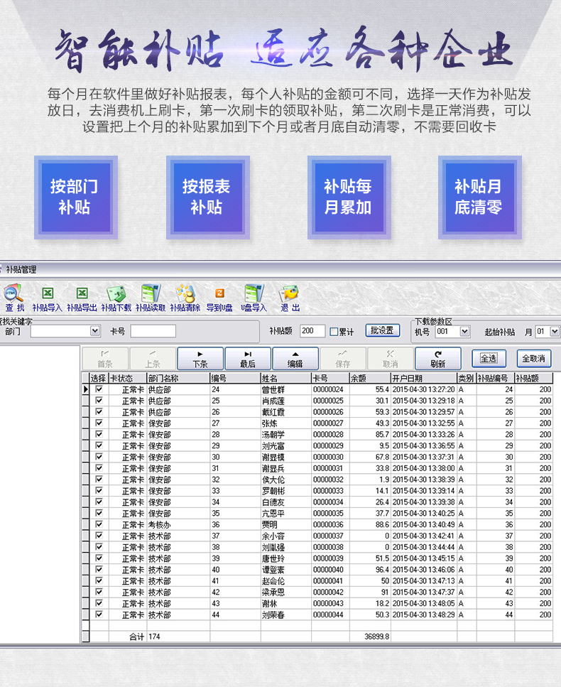
Task: Click the 按部门补贴 banner tile
Action: click(76, 198)
